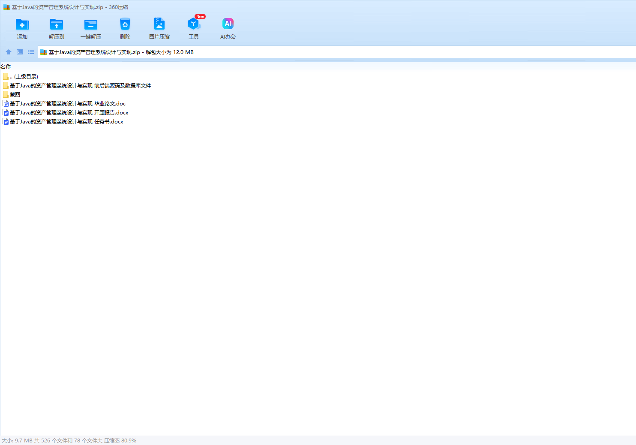Viewport: 636px width, 445px height.
Task: Select the 开题报告.docx file
Action: click(66, 112)
